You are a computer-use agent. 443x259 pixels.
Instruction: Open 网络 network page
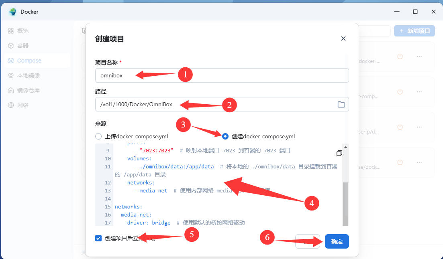pos(22,105)
